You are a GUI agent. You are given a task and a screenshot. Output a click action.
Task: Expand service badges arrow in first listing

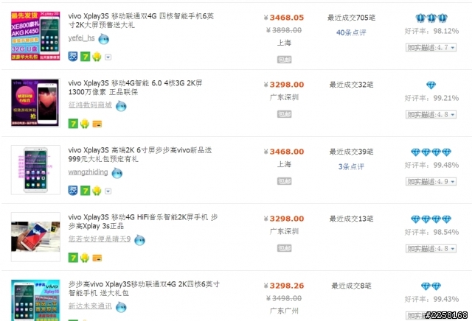coord(108,57)
